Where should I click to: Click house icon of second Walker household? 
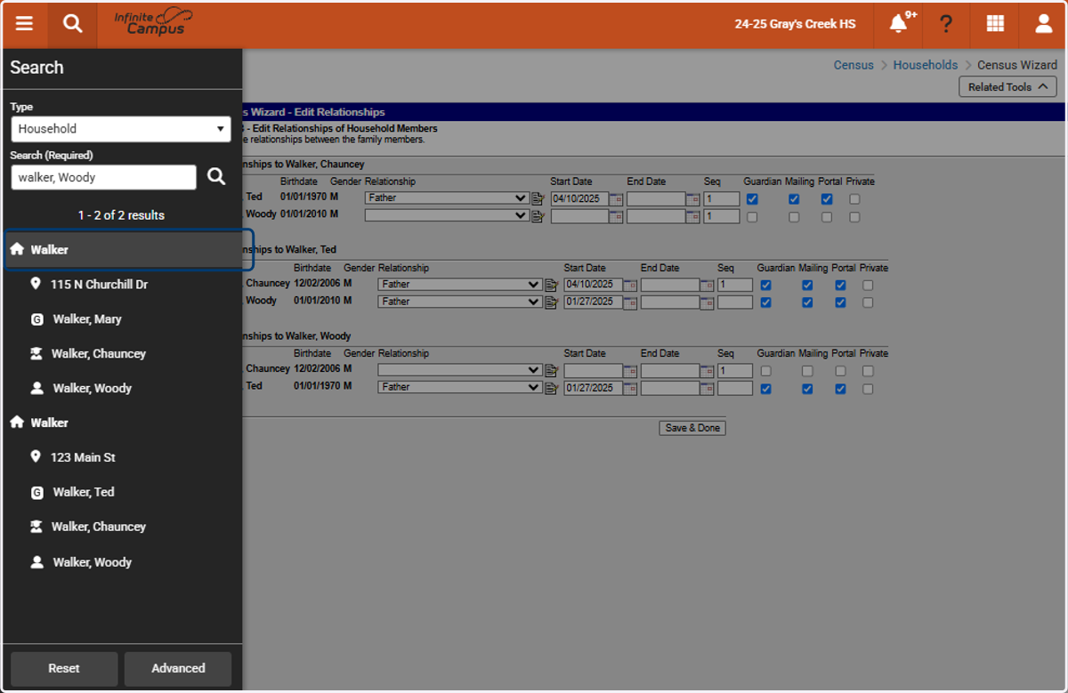click(17, 423)
